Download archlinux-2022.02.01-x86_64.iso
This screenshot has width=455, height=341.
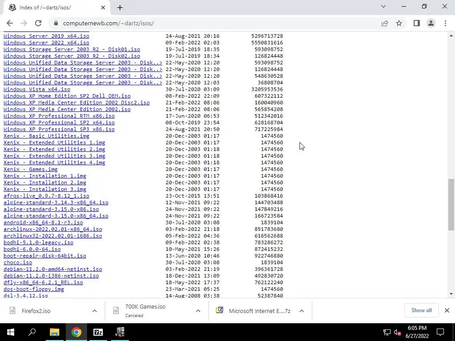[53, 230]
